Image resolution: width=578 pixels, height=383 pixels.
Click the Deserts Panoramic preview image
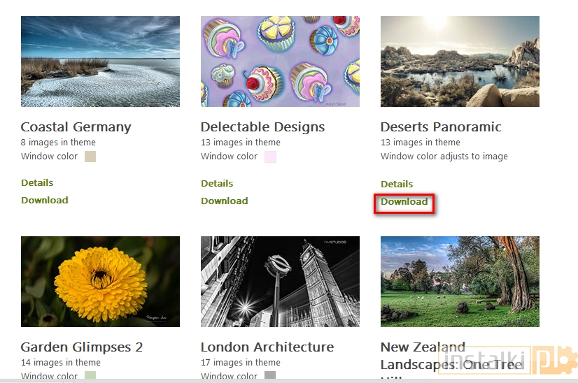coord(460,62)
